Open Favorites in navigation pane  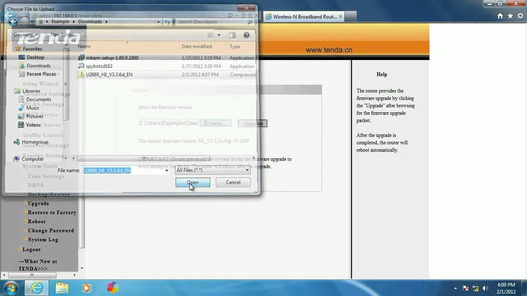point(32,49)
